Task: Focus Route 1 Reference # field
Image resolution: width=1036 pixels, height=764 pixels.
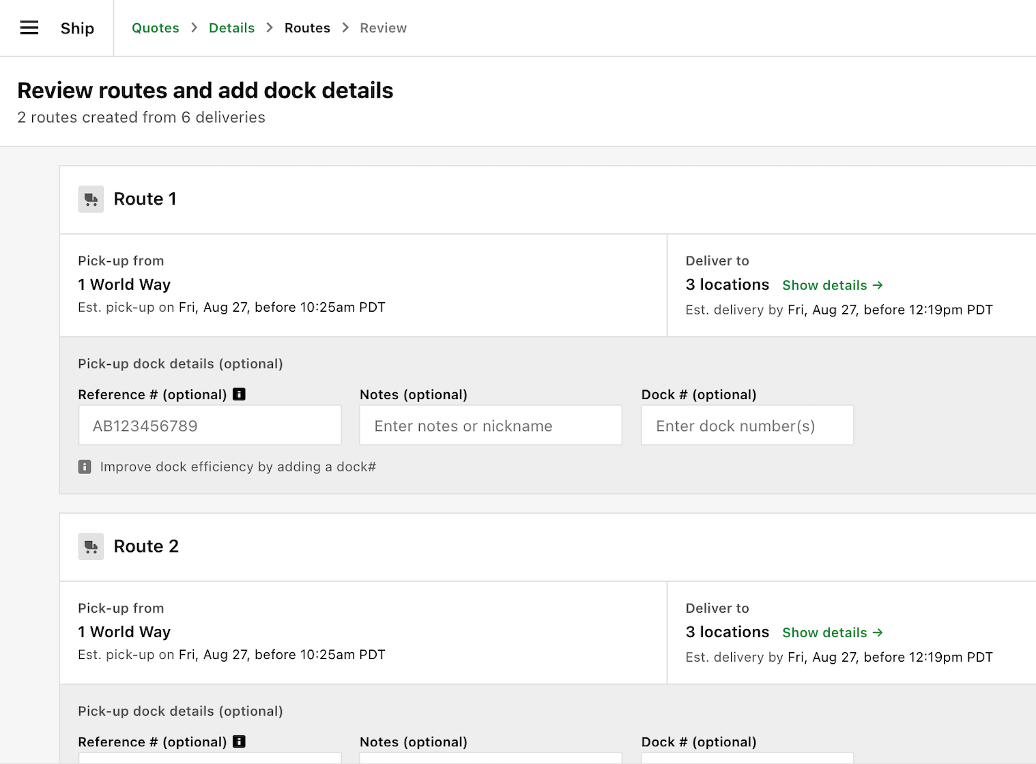Action: coord(210,426)
